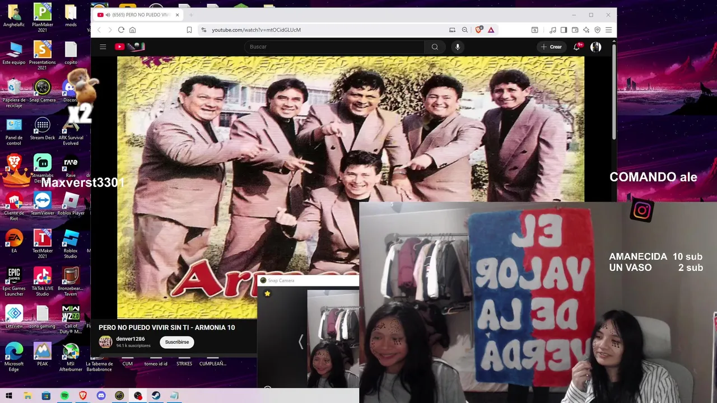This screenshot has width=717, height=403.
Task: Select the PEAK desktop shortcut
Action: [x=43, y=355]
